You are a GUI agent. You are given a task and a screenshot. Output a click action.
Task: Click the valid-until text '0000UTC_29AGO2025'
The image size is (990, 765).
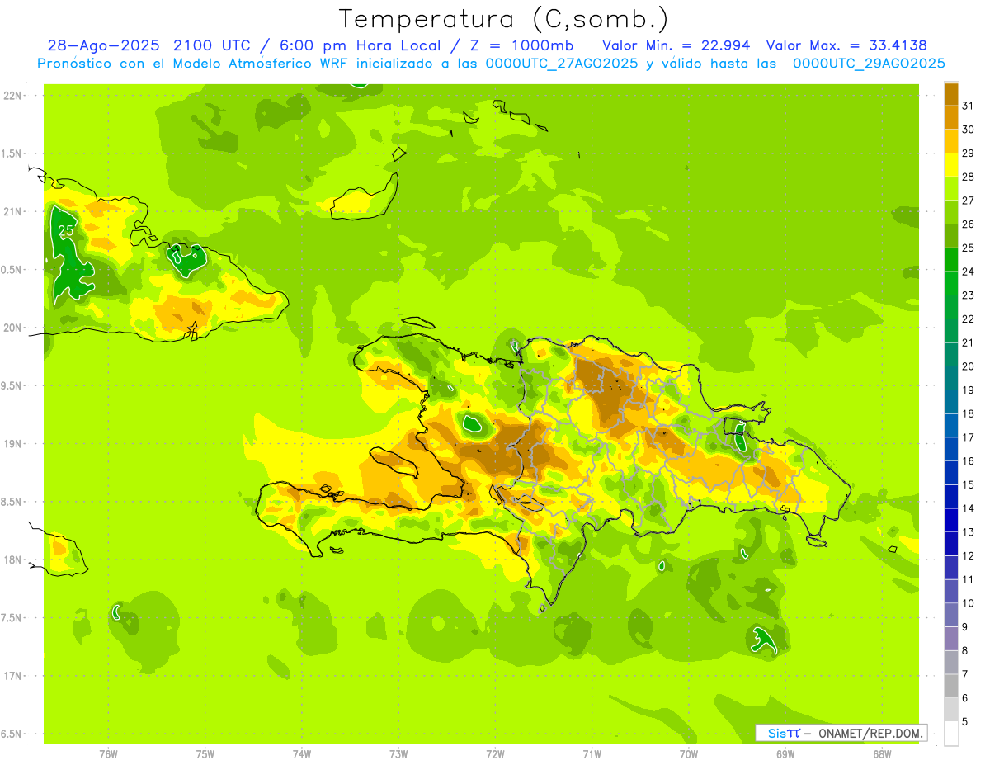click(869, 64)
